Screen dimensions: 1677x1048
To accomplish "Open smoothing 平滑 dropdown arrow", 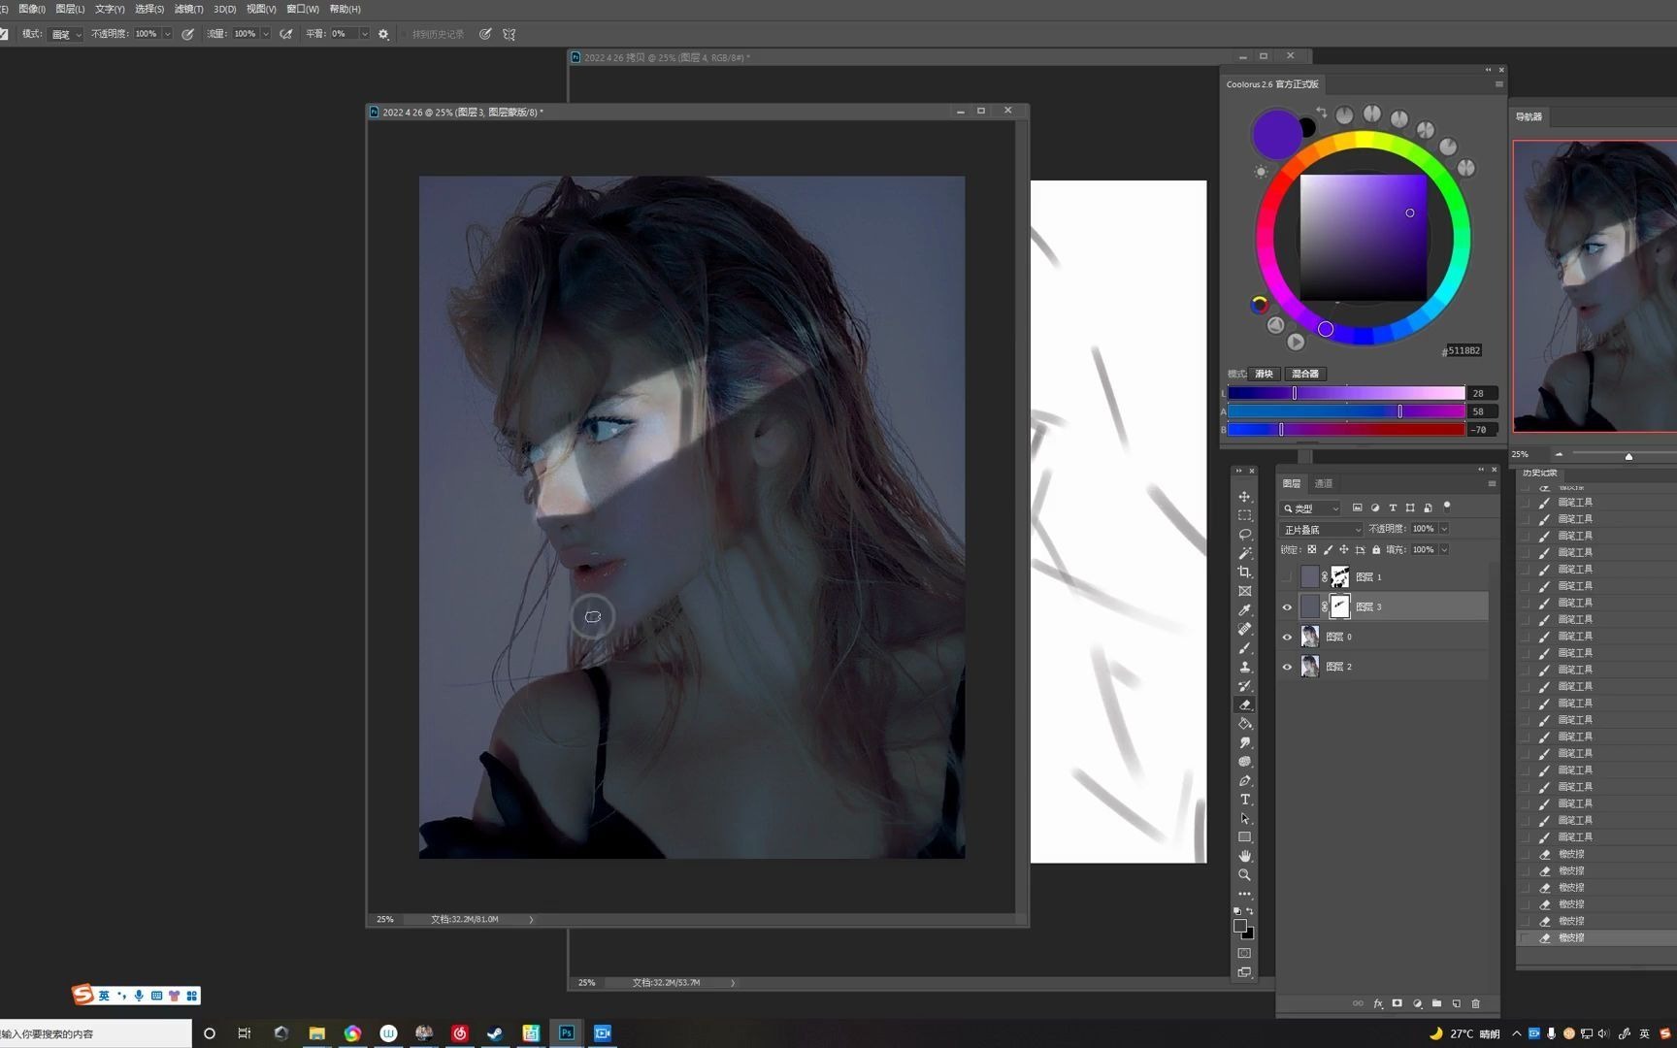I will [364, 34].
